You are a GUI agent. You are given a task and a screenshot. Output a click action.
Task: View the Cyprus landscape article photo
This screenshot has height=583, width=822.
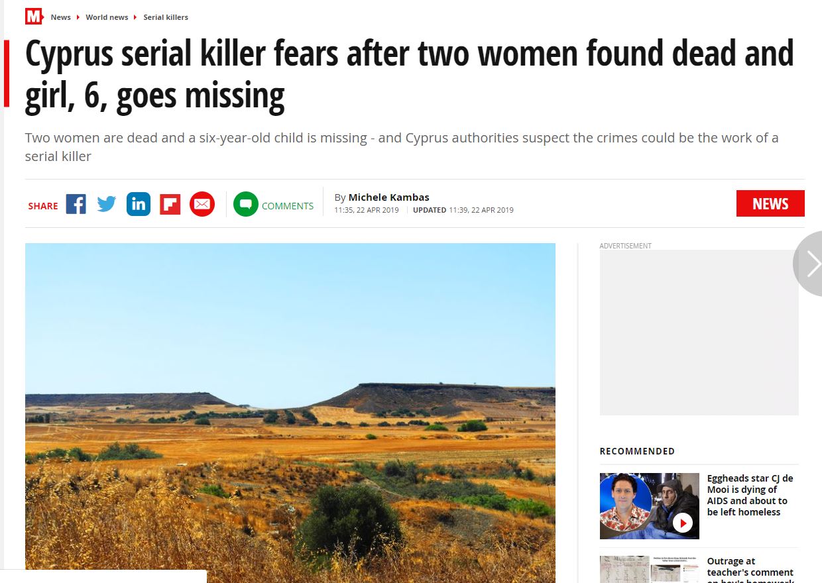290,413
